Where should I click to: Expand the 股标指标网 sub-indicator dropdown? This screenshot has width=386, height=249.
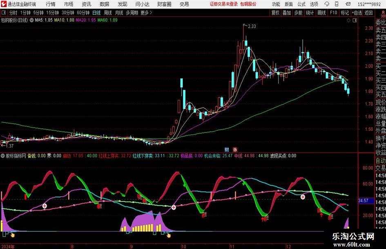(x=3, y=156)
